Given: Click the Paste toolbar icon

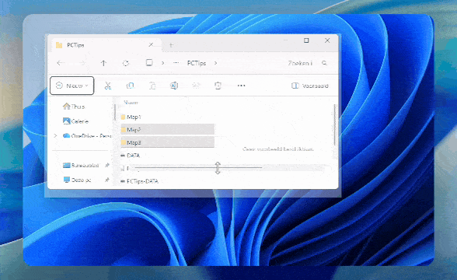Looking at the screenshot, I should point(152,86).
